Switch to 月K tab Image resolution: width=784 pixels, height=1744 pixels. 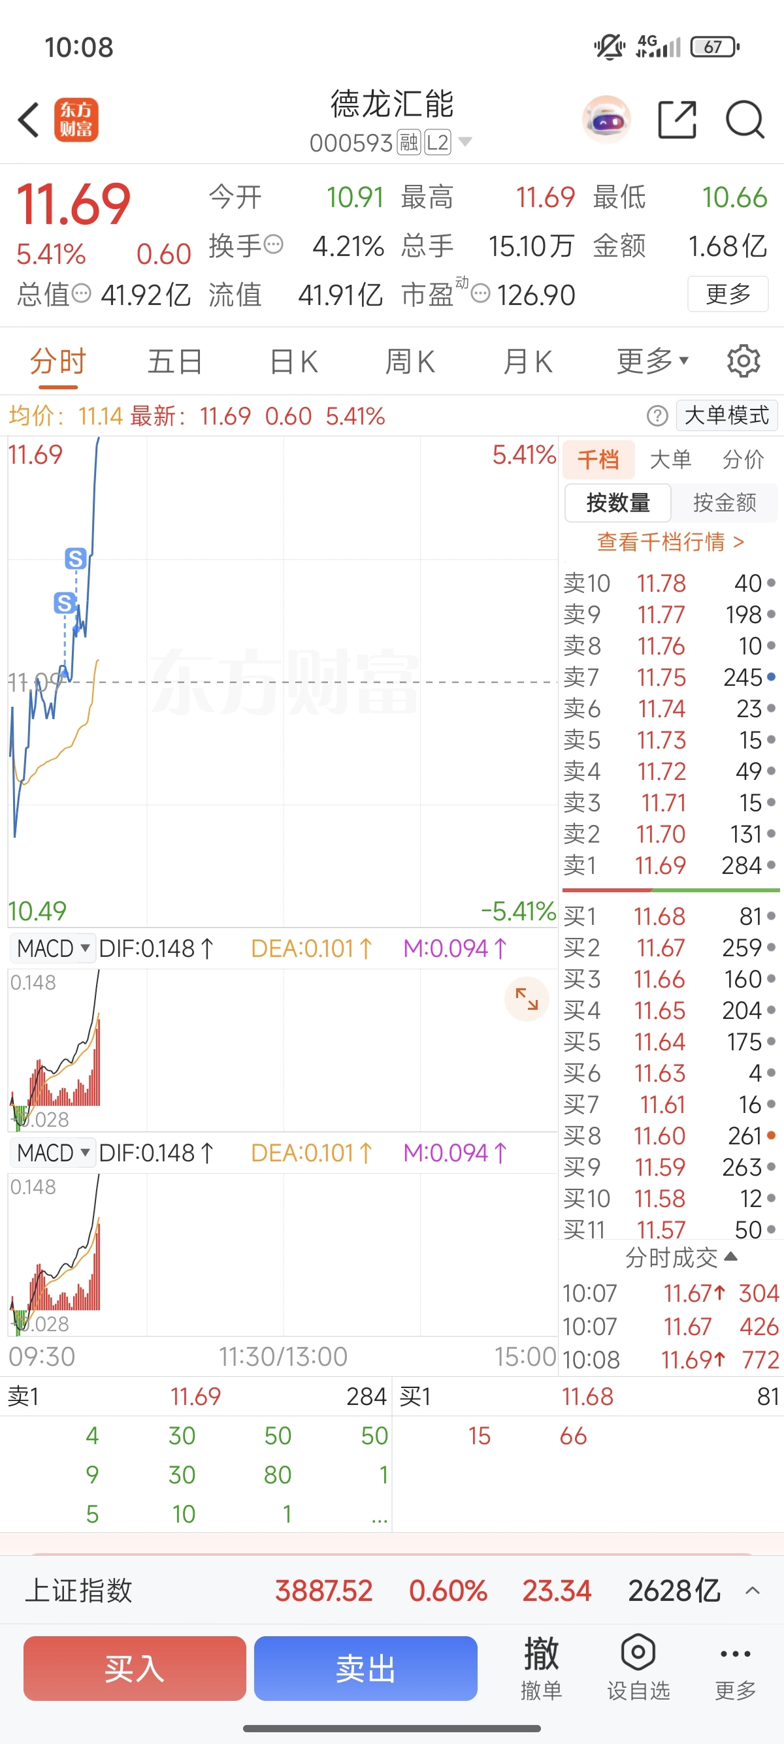coord(527,361)
